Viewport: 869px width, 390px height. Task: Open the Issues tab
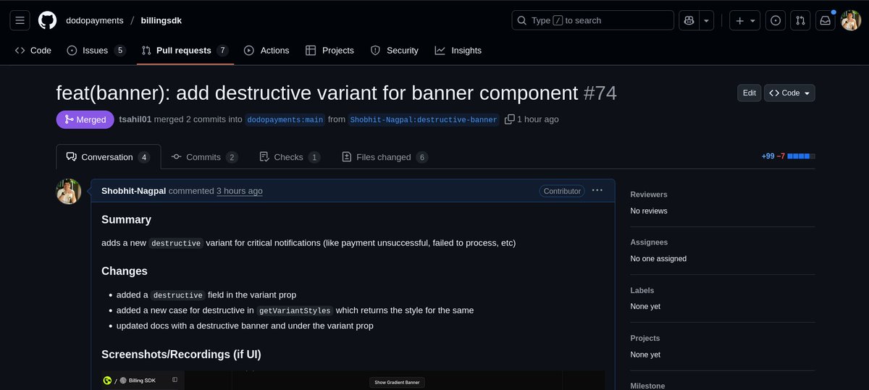pyautogui.click(x=96, y=51)
